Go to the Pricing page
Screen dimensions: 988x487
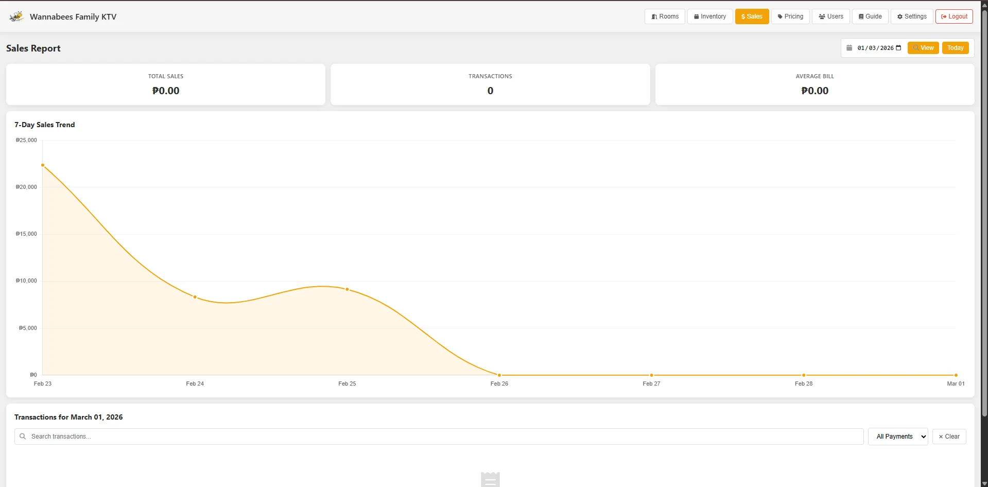click(790, 16)
